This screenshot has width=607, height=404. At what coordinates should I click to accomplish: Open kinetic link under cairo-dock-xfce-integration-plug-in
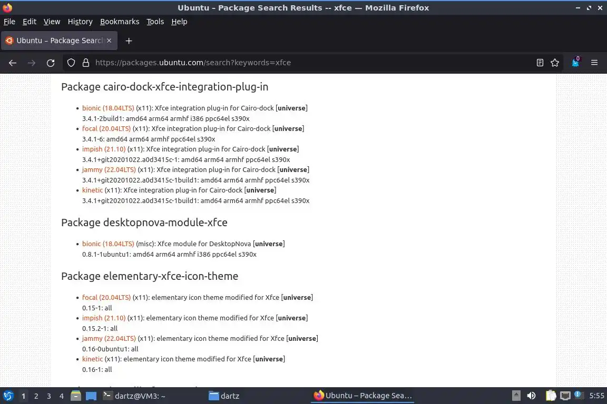[93, 190]
